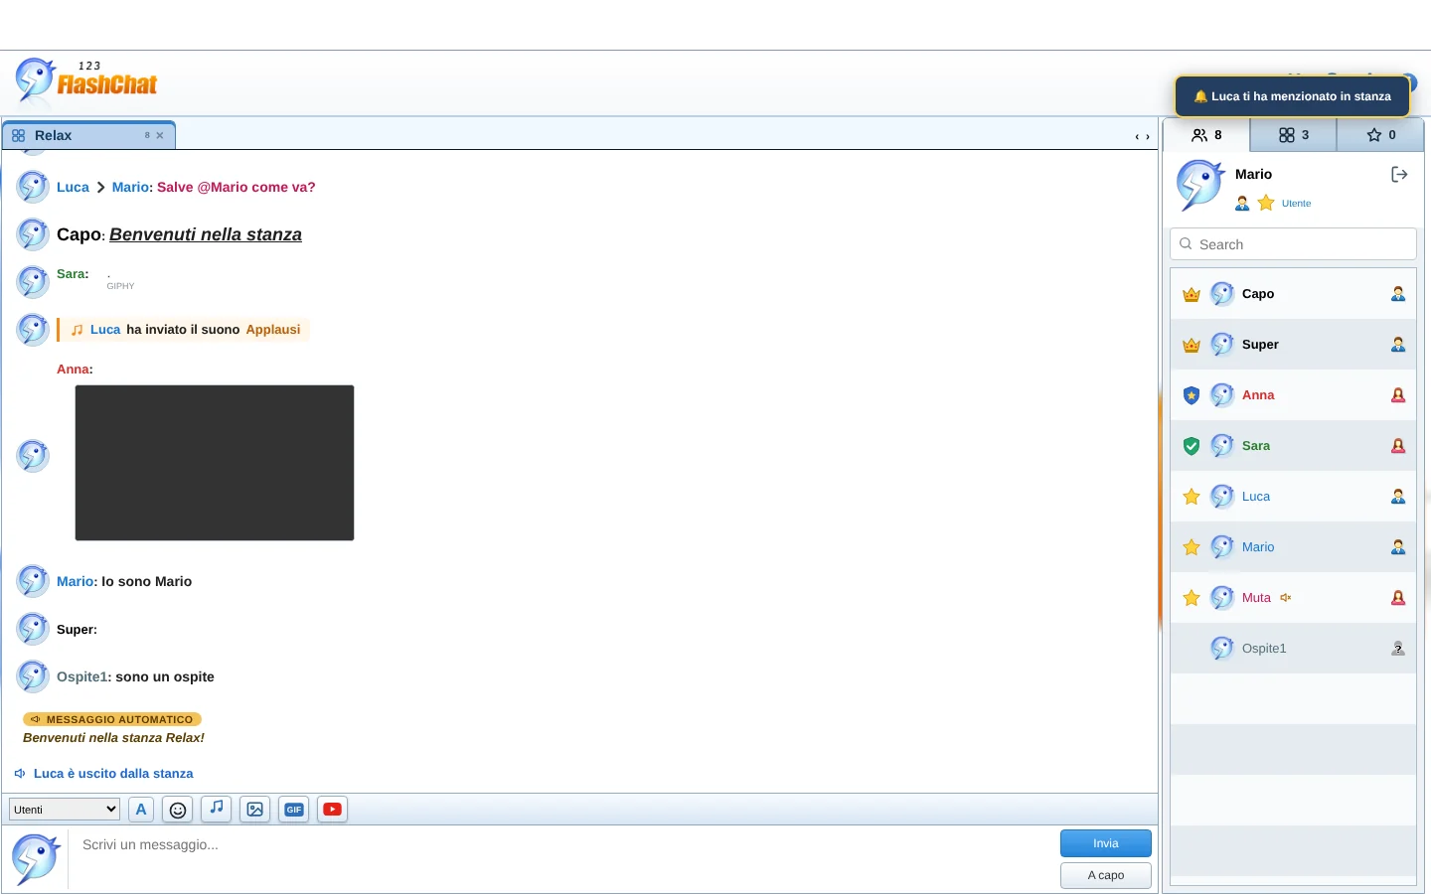Click the crown icon beside Capo

coord(1192,294)
